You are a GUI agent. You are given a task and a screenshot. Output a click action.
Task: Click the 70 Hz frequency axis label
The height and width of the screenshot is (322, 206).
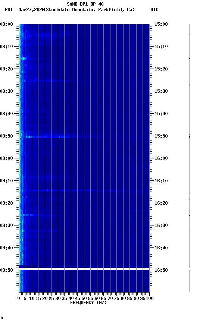[x=110, y=299]
